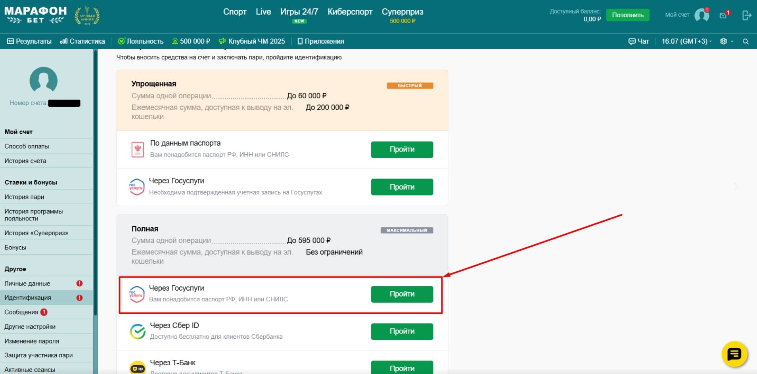The image size is (757, 374).
Task: Open the Лояльность program link
Action: (x=141, y=41)
